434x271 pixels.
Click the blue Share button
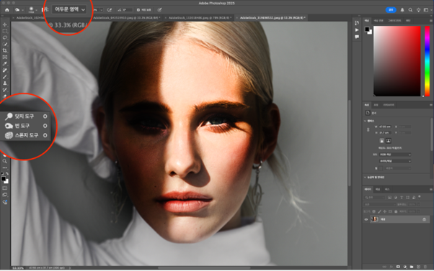coord(391,10)
